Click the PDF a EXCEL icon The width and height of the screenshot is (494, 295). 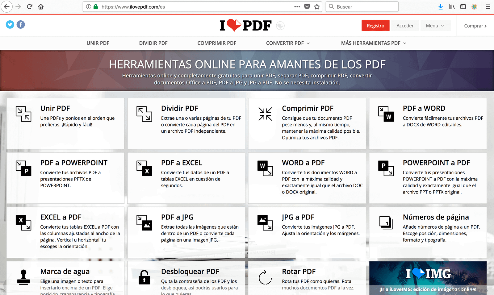click(x=144, y=168)
